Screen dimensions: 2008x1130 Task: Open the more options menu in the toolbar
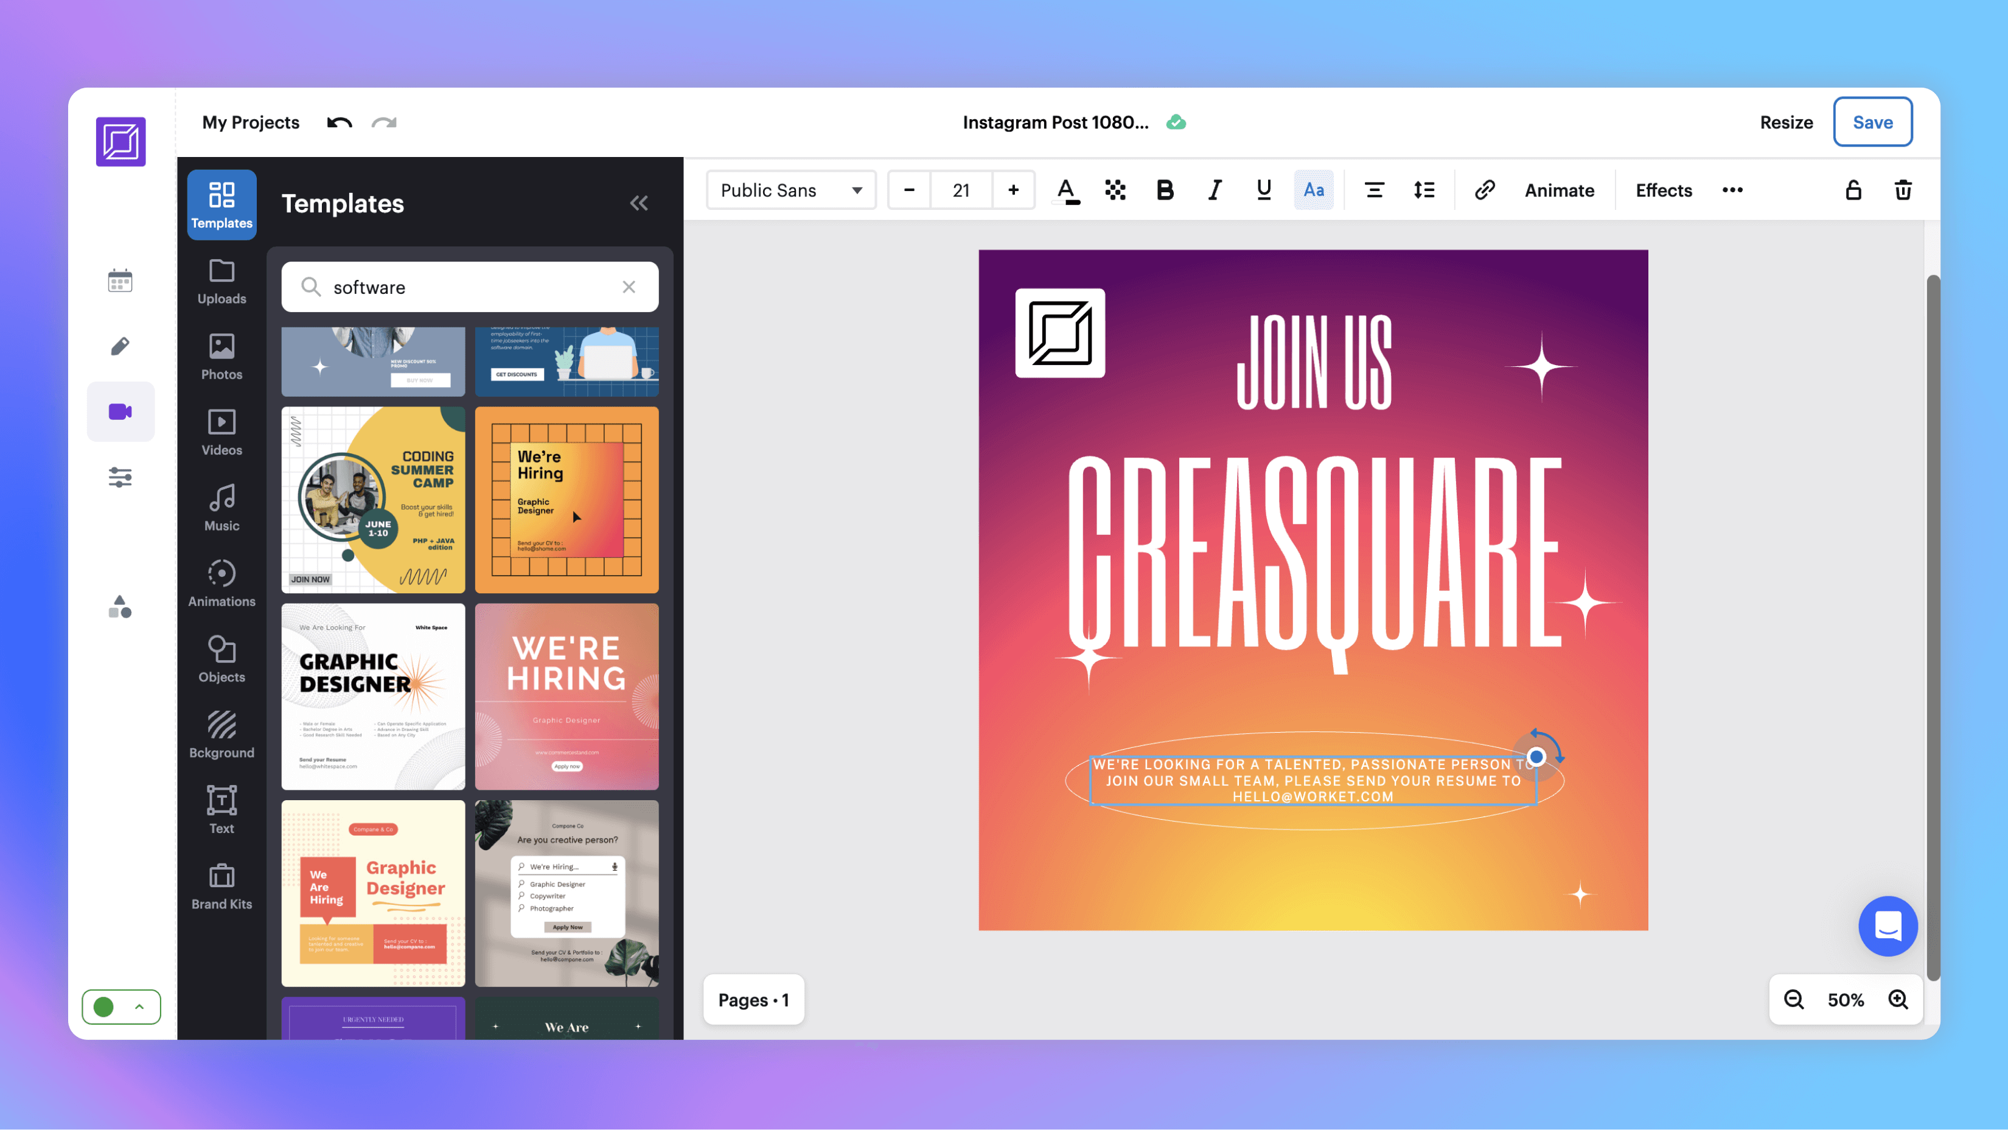click(1732, 189)
